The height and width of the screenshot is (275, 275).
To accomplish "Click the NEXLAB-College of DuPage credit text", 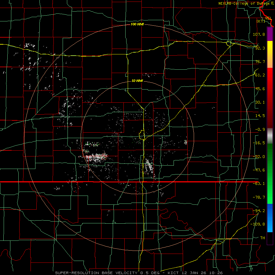I will click(246, 3).
